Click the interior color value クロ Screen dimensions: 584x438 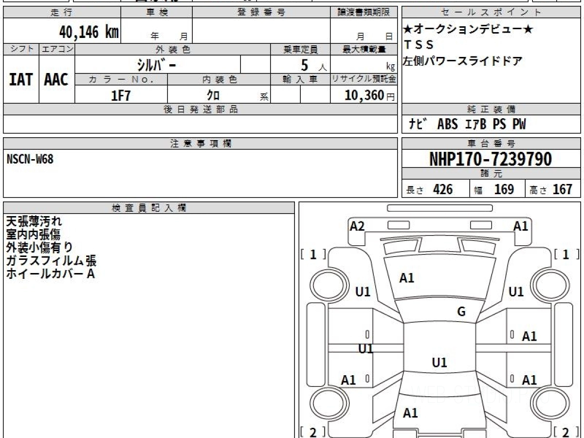(x=213, y=95)
